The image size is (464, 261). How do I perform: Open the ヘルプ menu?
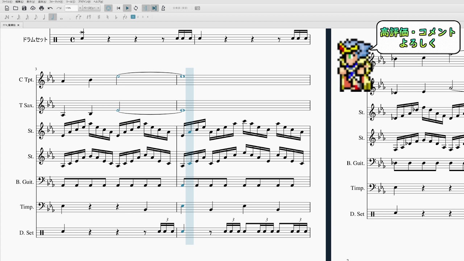(x=98, y=2)
